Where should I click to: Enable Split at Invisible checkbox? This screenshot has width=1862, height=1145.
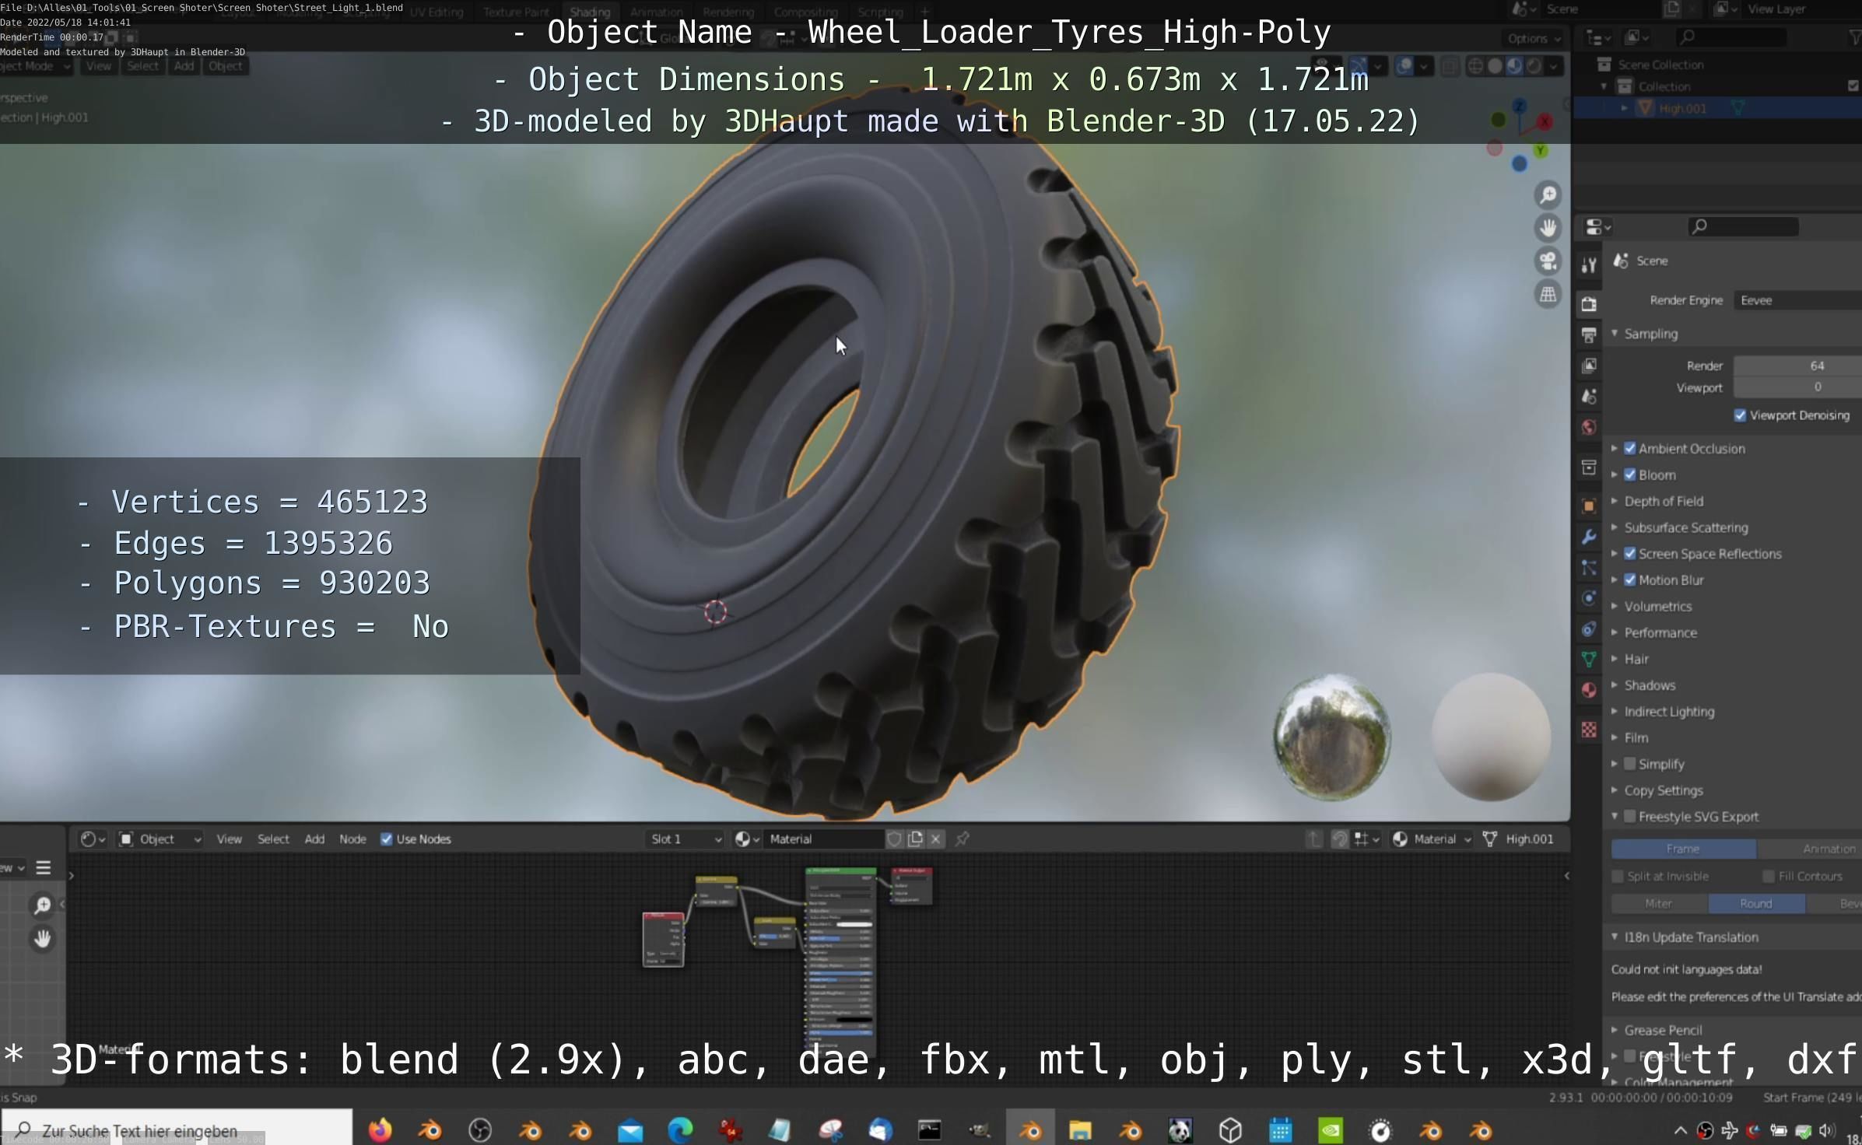coord(1618,876)
